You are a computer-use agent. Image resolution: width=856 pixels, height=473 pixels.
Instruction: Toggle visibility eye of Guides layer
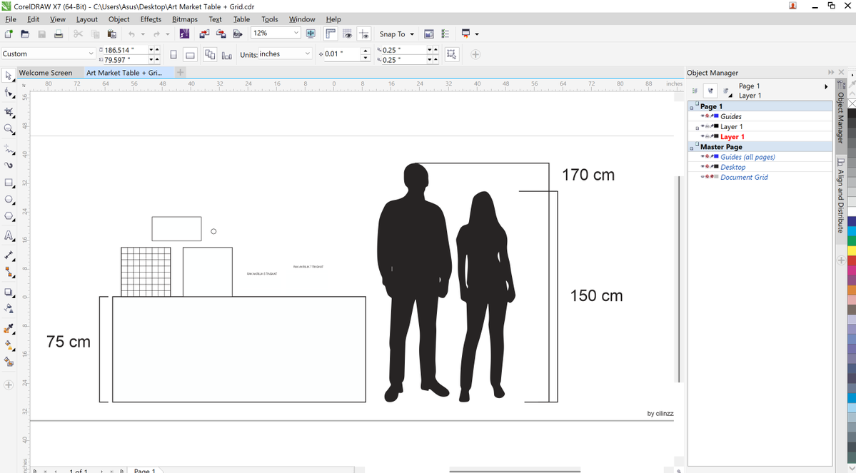click(703, 116)
